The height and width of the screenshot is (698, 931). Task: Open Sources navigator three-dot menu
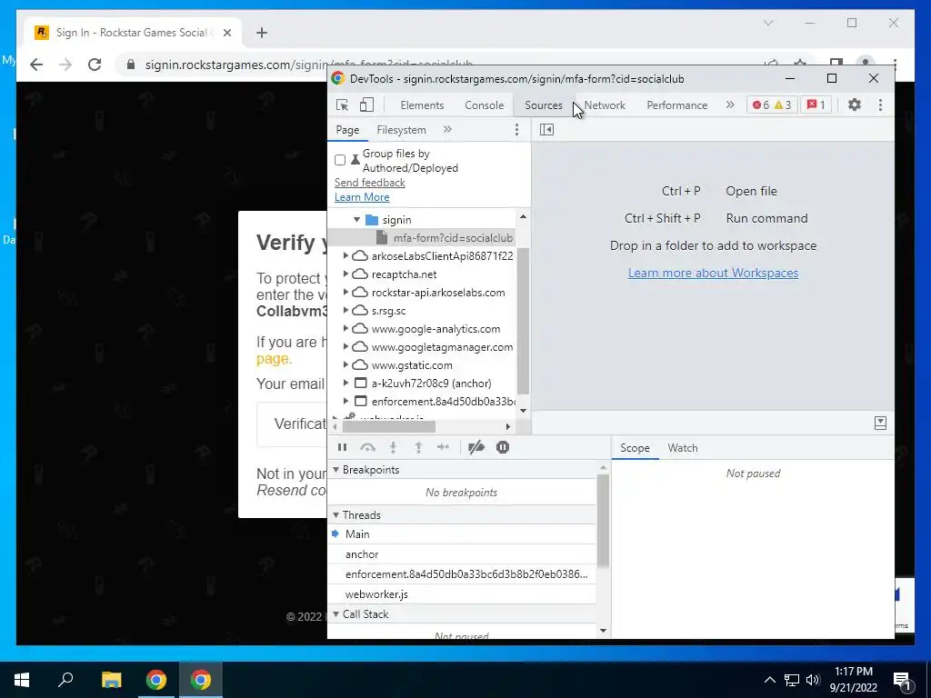point(516,129)
